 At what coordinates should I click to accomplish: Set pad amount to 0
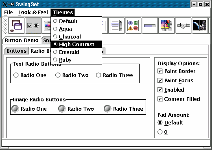162,132
